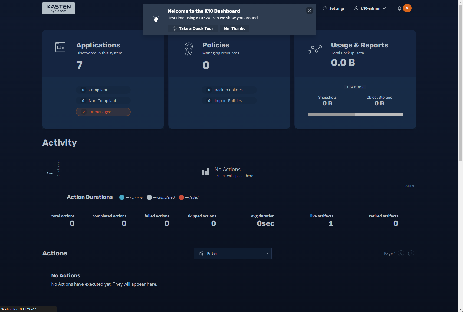Click the Kasten by Veeam logo
The width and height of the screenshot is (463, 312).
pyautogui.click(x=58, y=8)
